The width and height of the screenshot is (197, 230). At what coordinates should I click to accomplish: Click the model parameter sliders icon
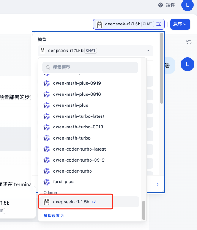[x=159, y=24]
